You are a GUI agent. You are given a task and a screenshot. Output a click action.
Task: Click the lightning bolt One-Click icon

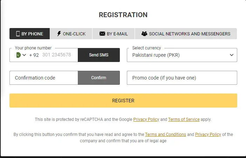(59, 34)
